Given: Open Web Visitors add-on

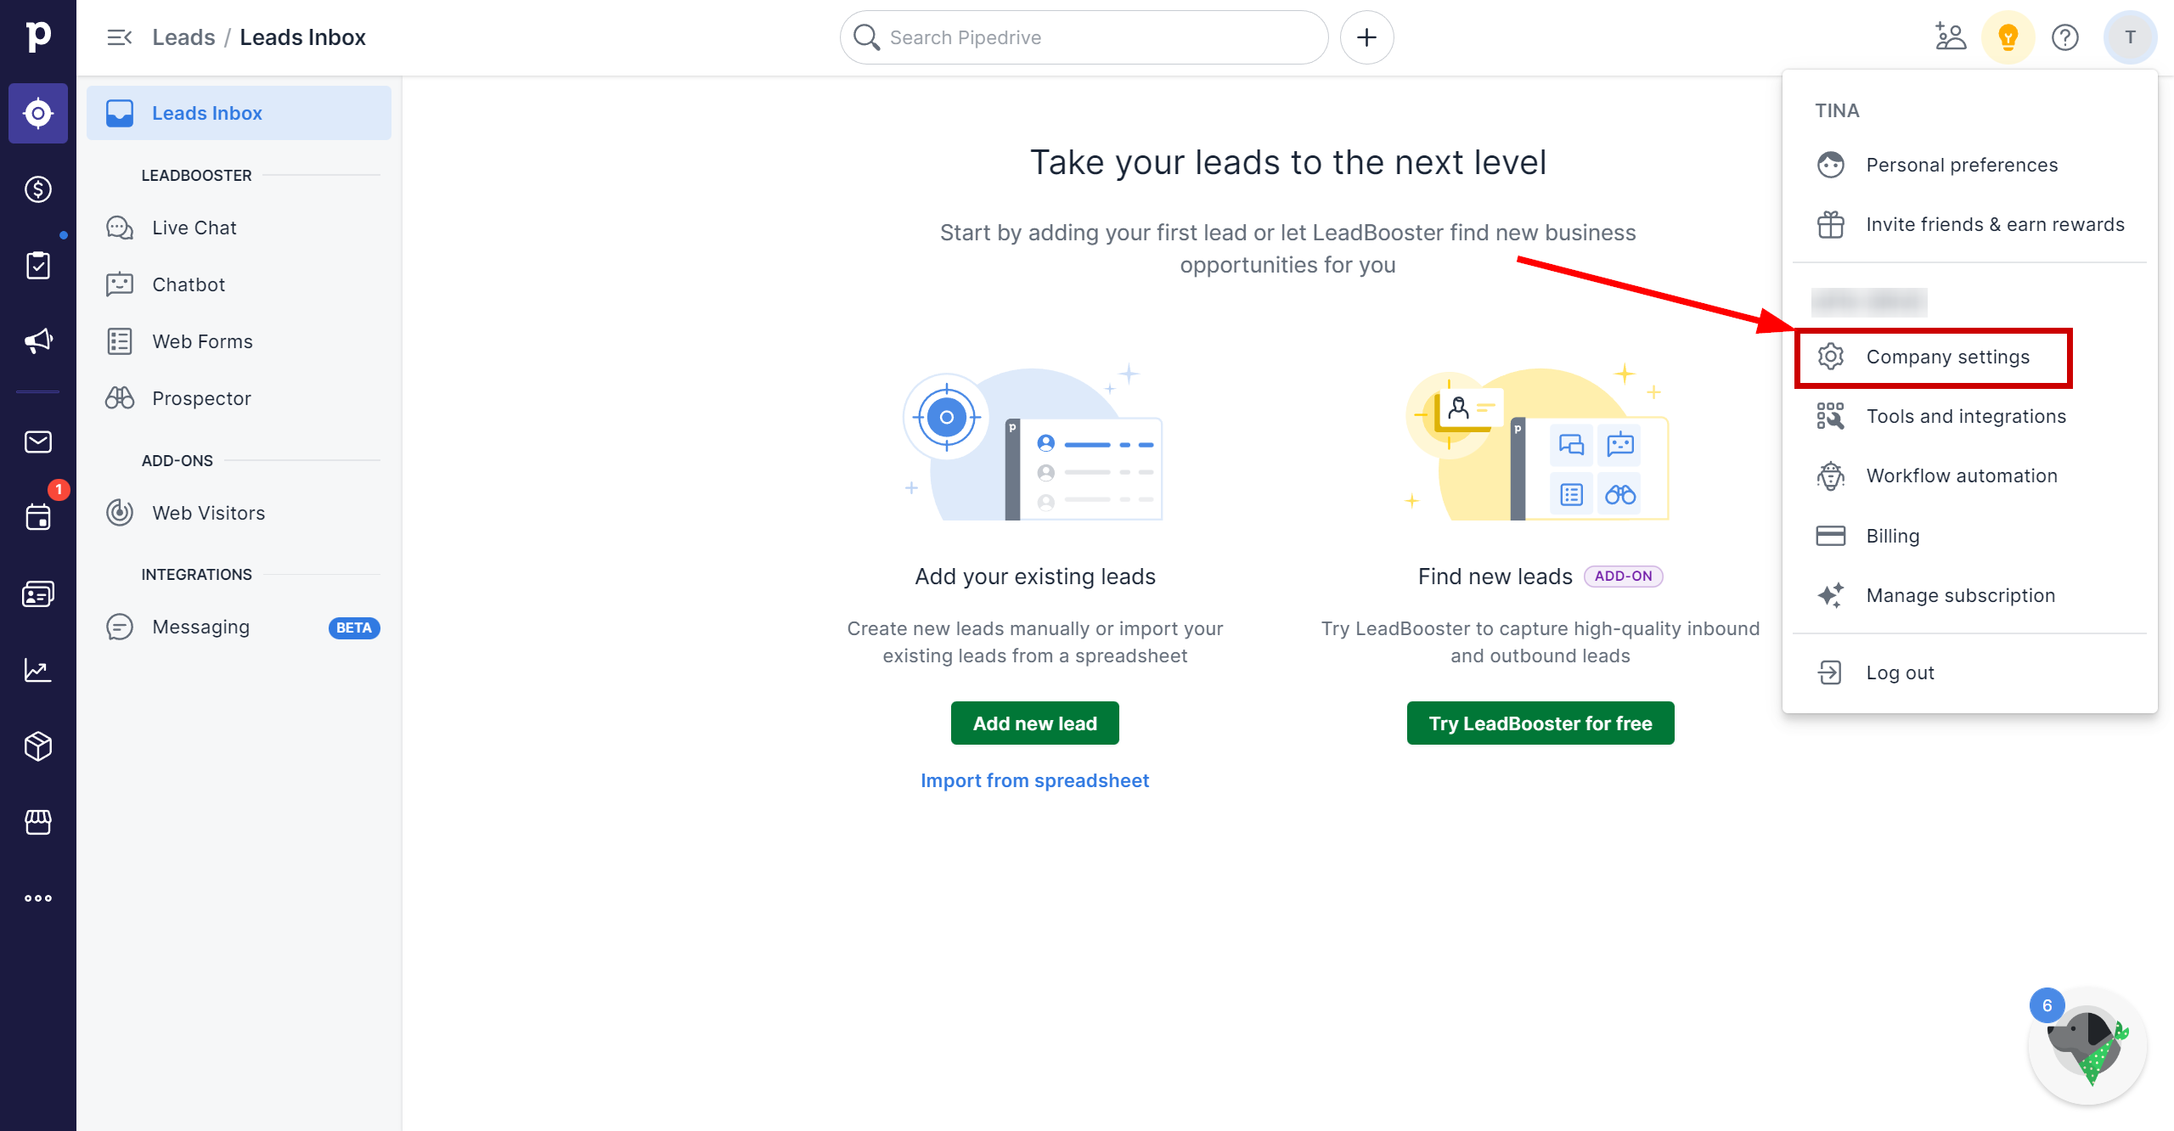Looking at the screenshot, I should click(x=239, y=513).
